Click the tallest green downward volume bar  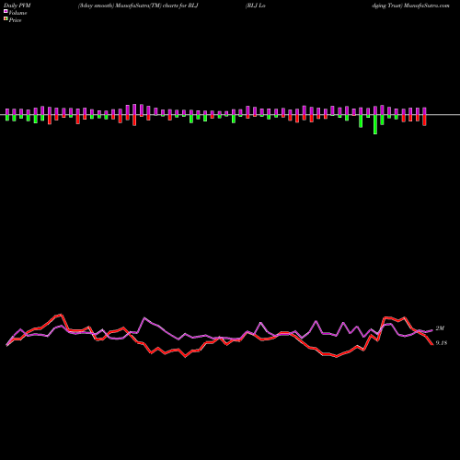click(x=375, y=124)
